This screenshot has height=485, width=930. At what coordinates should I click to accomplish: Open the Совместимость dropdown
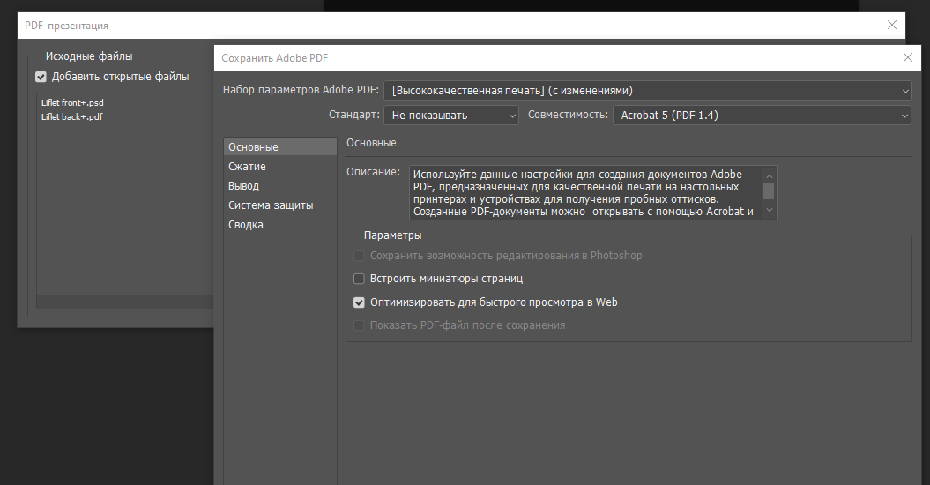763,116
